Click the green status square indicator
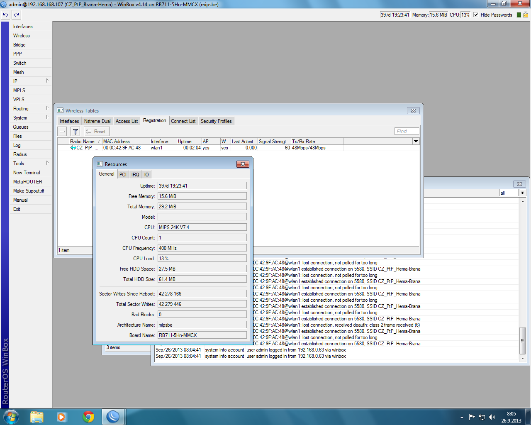 click(x=519, y=15)
